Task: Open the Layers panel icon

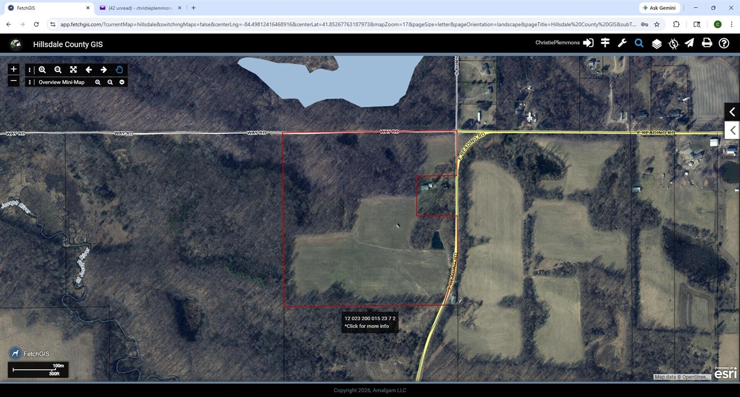Action: click(656, 43)
